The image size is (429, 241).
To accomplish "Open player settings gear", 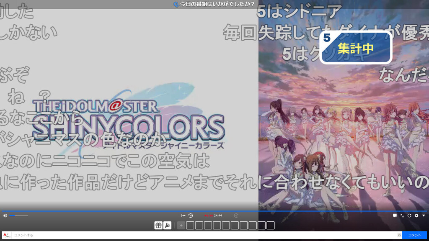I will click(x=416, y=215).
